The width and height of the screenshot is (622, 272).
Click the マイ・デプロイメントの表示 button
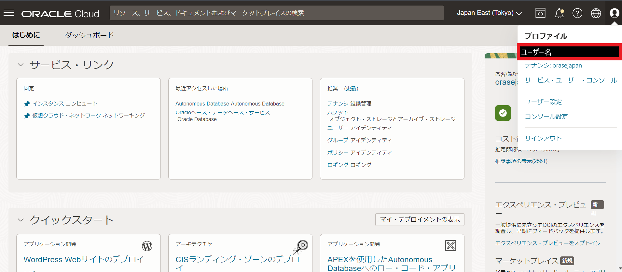pyautogui.click(x=420, y=220)
